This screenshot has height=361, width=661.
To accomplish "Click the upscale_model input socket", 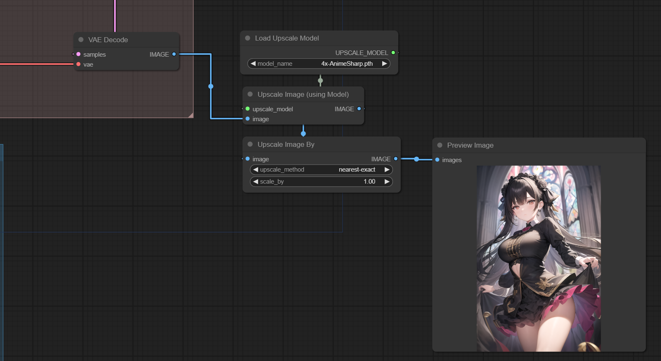I will [248, 109].
